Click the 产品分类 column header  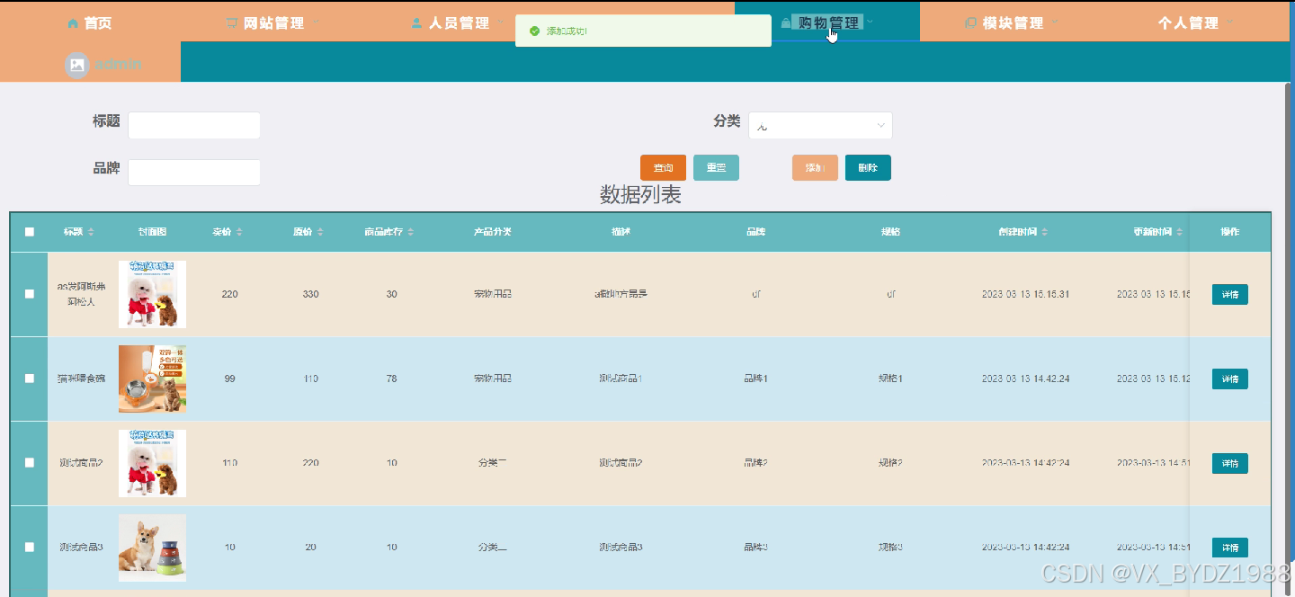click(x=493, y=232)
